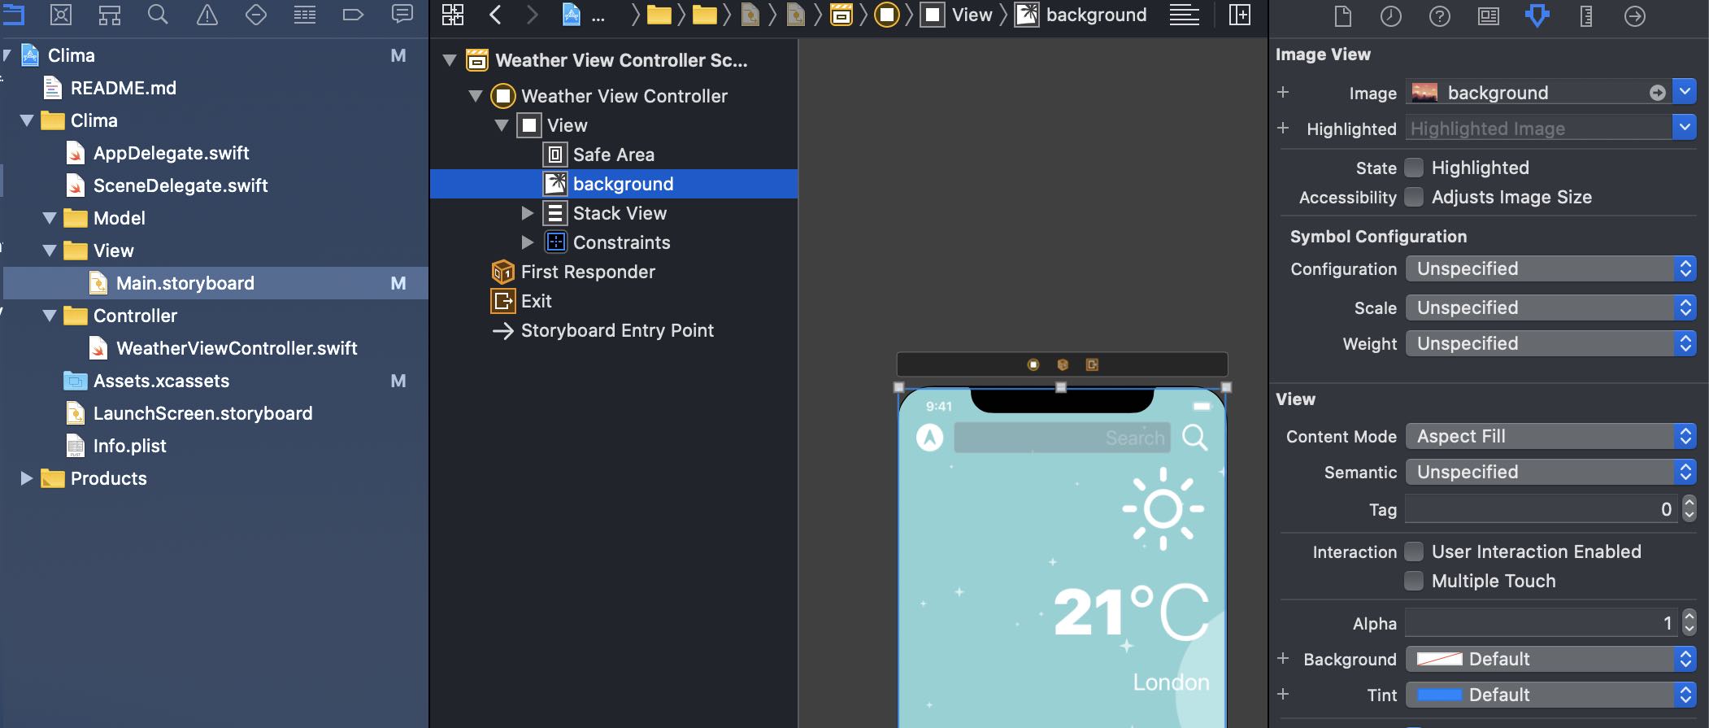The height and width of the screenshot is (728, 1709).
Task: Open the Test navigator diamond icon
Action: pos(256,15)
